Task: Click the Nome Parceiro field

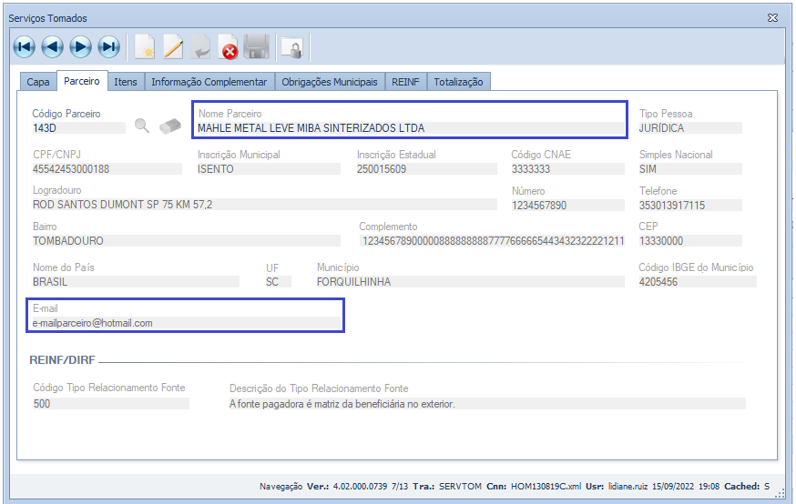Action: tap(410, 128)
